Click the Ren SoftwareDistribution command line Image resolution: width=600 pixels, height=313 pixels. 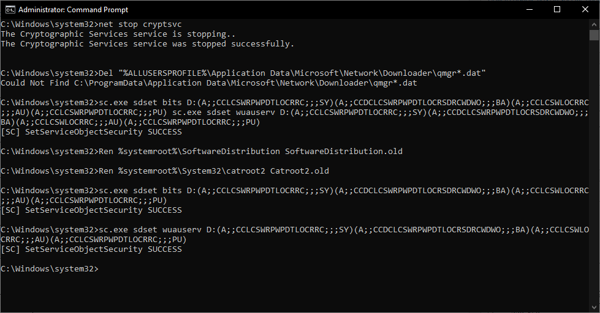pyautogui.click(x=202, y=151)
